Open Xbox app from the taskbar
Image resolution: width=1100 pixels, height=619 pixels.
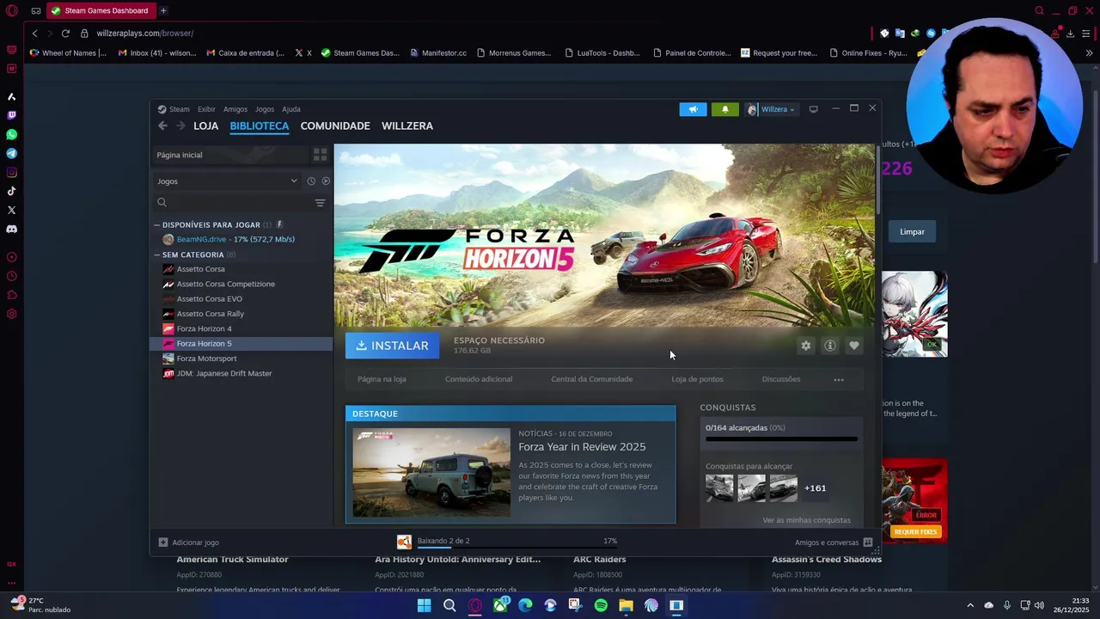click(500, 605)
